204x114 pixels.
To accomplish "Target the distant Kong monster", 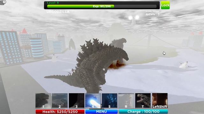I will (x=72, y=44).
